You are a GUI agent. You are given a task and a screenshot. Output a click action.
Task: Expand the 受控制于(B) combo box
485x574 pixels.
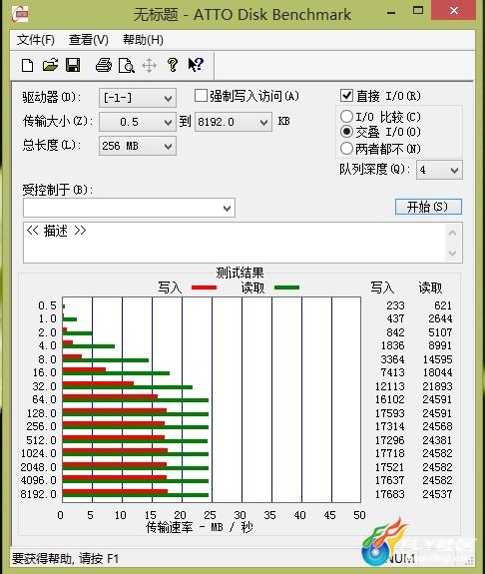pos(129,208)
